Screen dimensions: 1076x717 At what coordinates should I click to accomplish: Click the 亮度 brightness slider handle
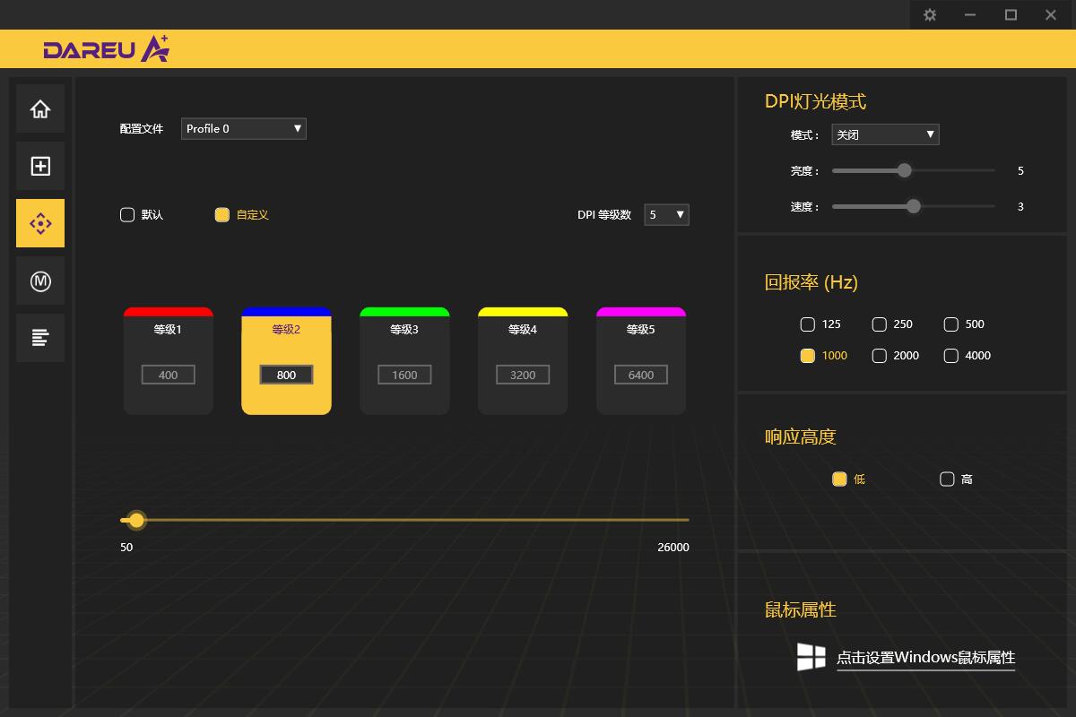click(904, 170)
